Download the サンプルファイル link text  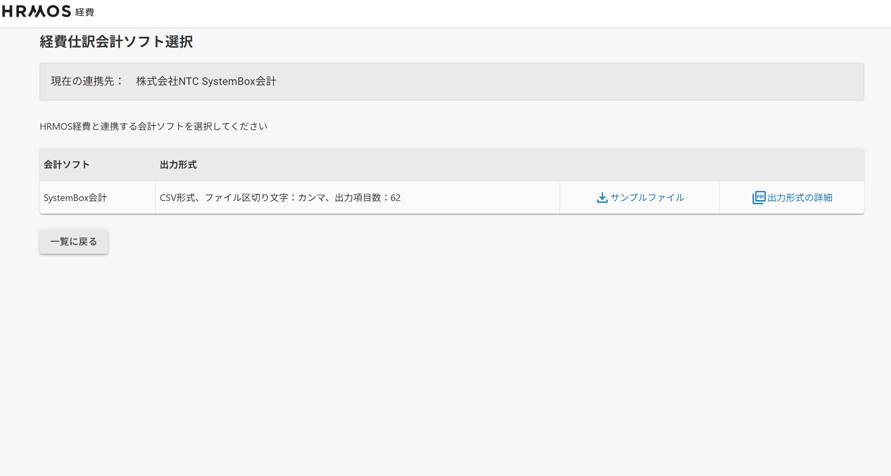pyautogui.click(x=647, y=198)
